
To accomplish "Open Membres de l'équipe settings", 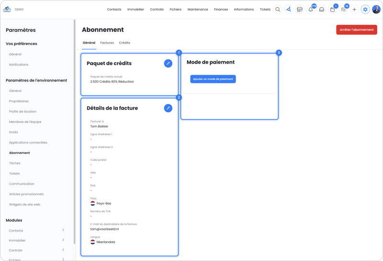I will (25, 122).
